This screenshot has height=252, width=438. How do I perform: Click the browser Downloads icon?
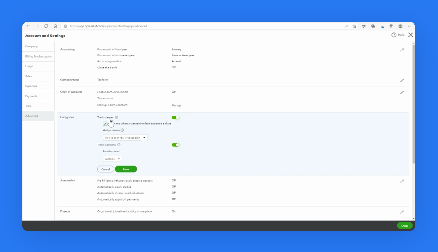[382, 26]
